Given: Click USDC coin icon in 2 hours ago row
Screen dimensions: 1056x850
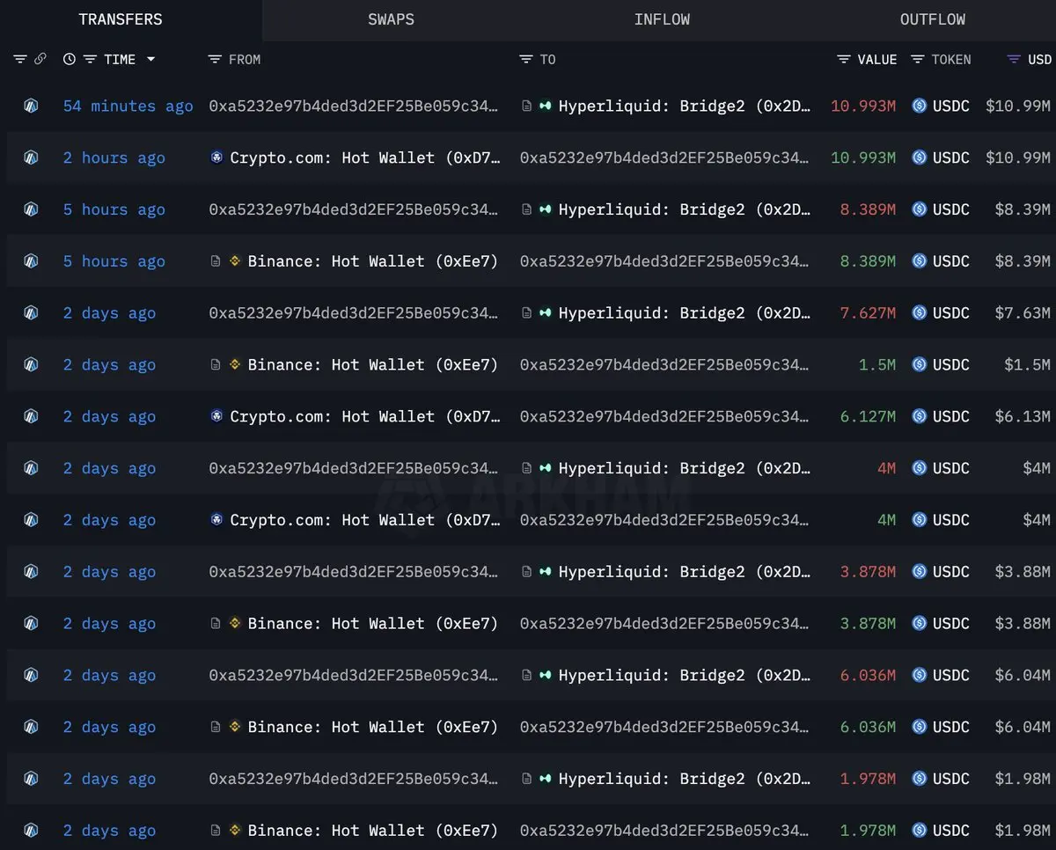Looking at the screenshot, I should 920,158.
